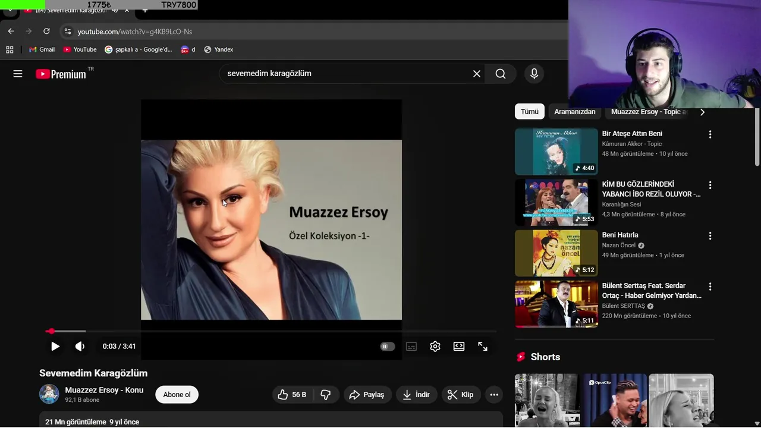Image resolution: width=761 pixels, height=428 pixels.
Task: Like the video (56 B)
Action: pyautogui.click(x=292, y=395)
